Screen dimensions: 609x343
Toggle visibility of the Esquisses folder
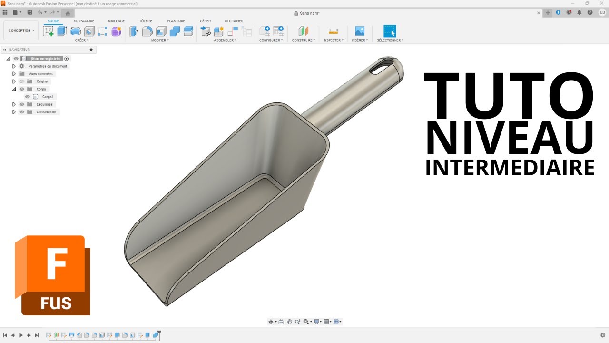pos(22,104)
